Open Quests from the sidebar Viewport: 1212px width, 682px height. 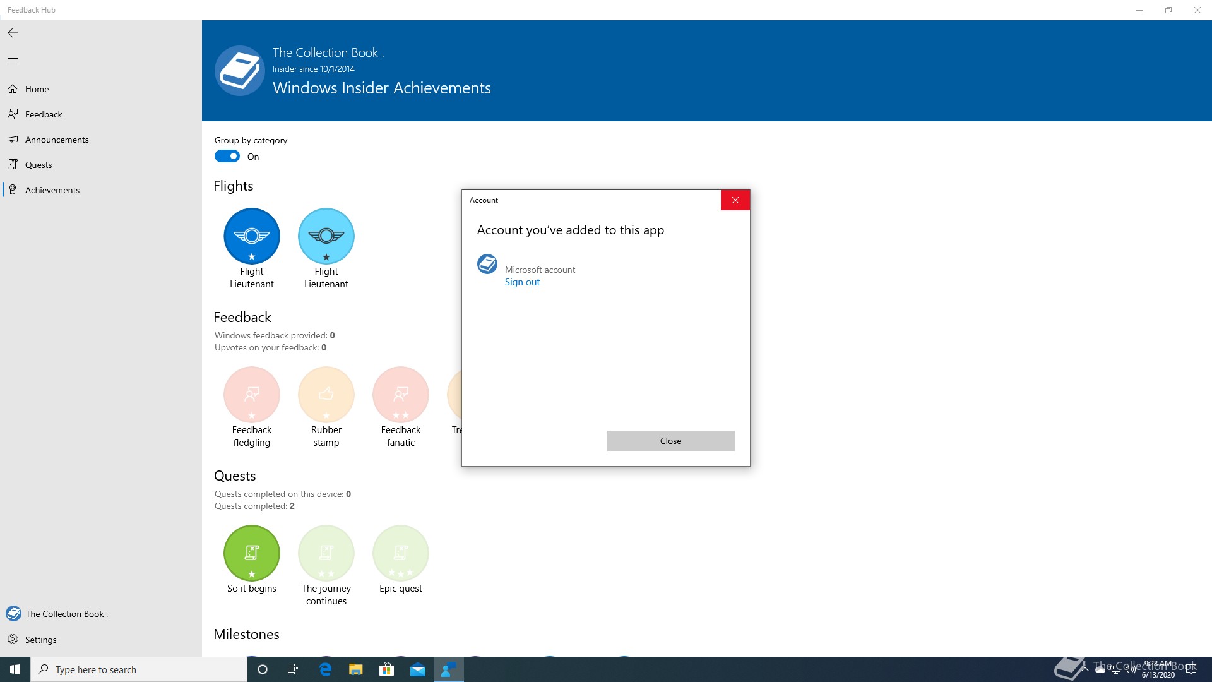click(101, 165)
